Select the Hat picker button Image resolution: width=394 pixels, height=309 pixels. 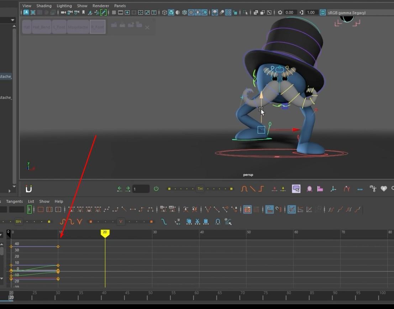(27, 27)
